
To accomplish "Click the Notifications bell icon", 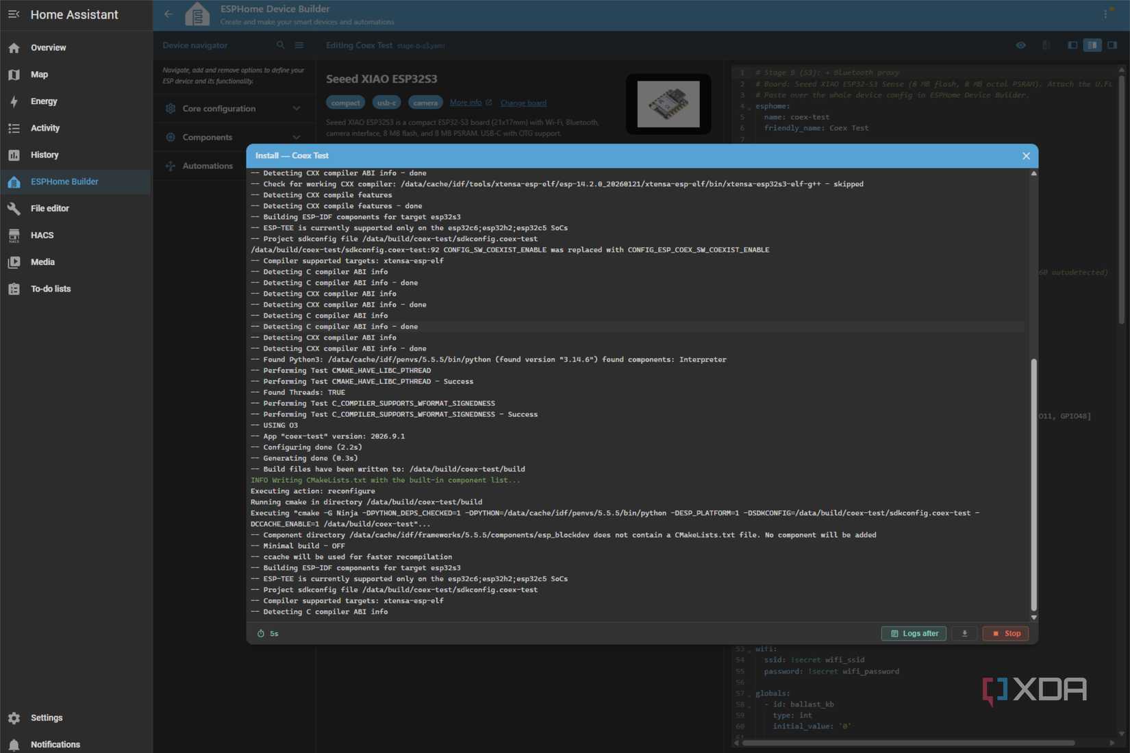I will (14, 745).
